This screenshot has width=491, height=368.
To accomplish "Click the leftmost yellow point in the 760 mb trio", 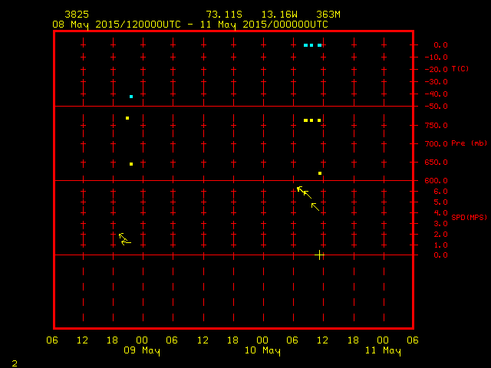I will click(x=305, y=120).
